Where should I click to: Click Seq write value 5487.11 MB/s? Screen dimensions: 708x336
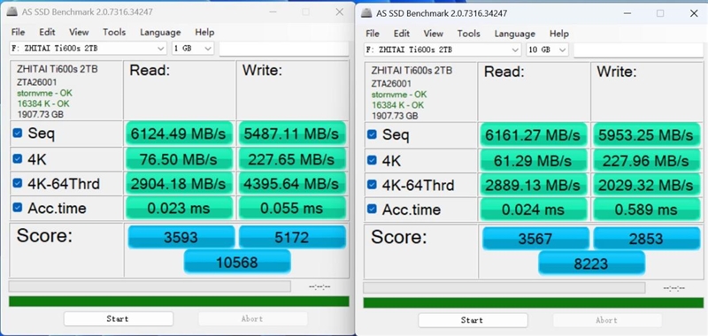tap(292, 133)
